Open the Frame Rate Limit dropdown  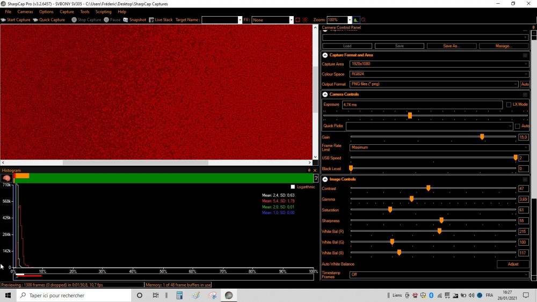439,148
